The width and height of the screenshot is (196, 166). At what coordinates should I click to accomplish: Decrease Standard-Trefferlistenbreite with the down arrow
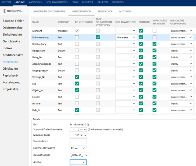click(81, 129)
